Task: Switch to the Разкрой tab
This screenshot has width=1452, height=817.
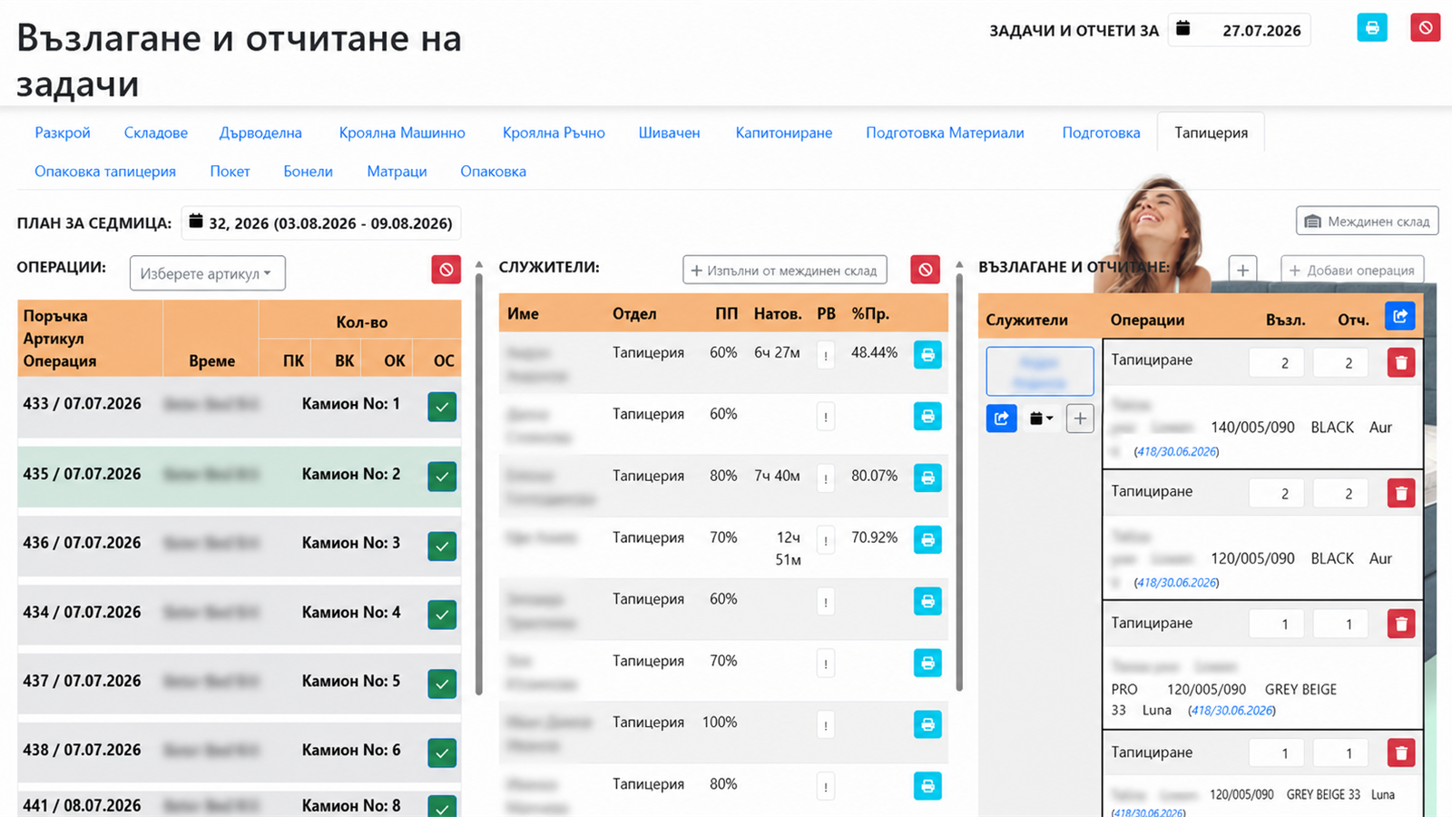Action: (63, 133)
